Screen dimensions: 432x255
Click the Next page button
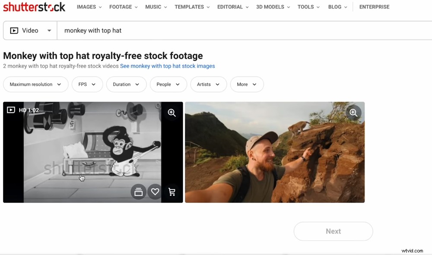point(333,231)
